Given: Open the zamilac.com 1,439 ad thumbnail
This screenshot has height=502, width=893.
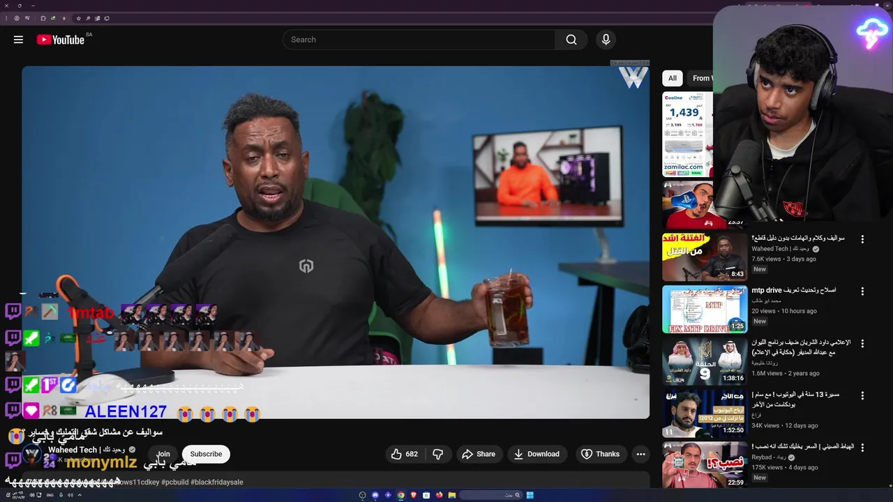Looking at the screenshot, I should point(687,135).
